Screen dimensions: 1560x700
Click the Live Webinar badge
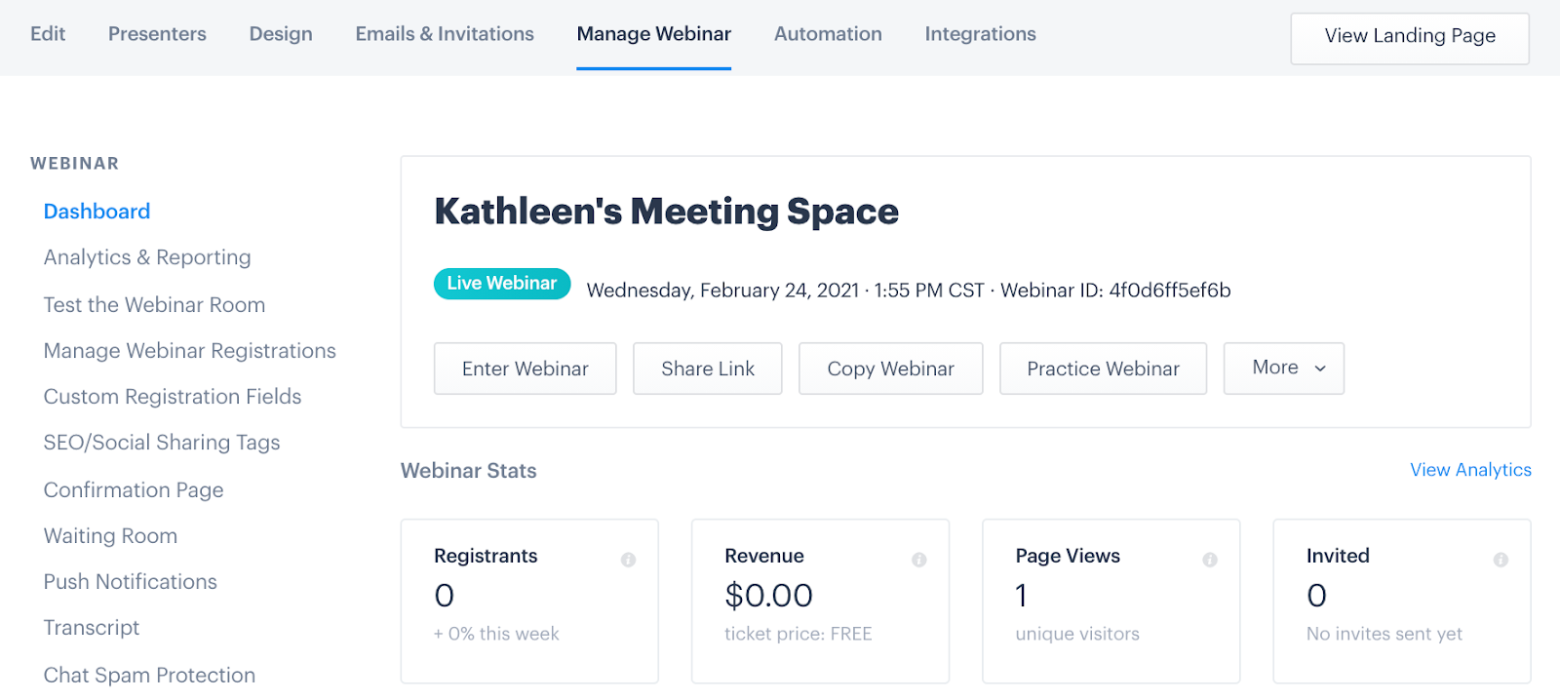pyautogui.click(x=501, y=284)
